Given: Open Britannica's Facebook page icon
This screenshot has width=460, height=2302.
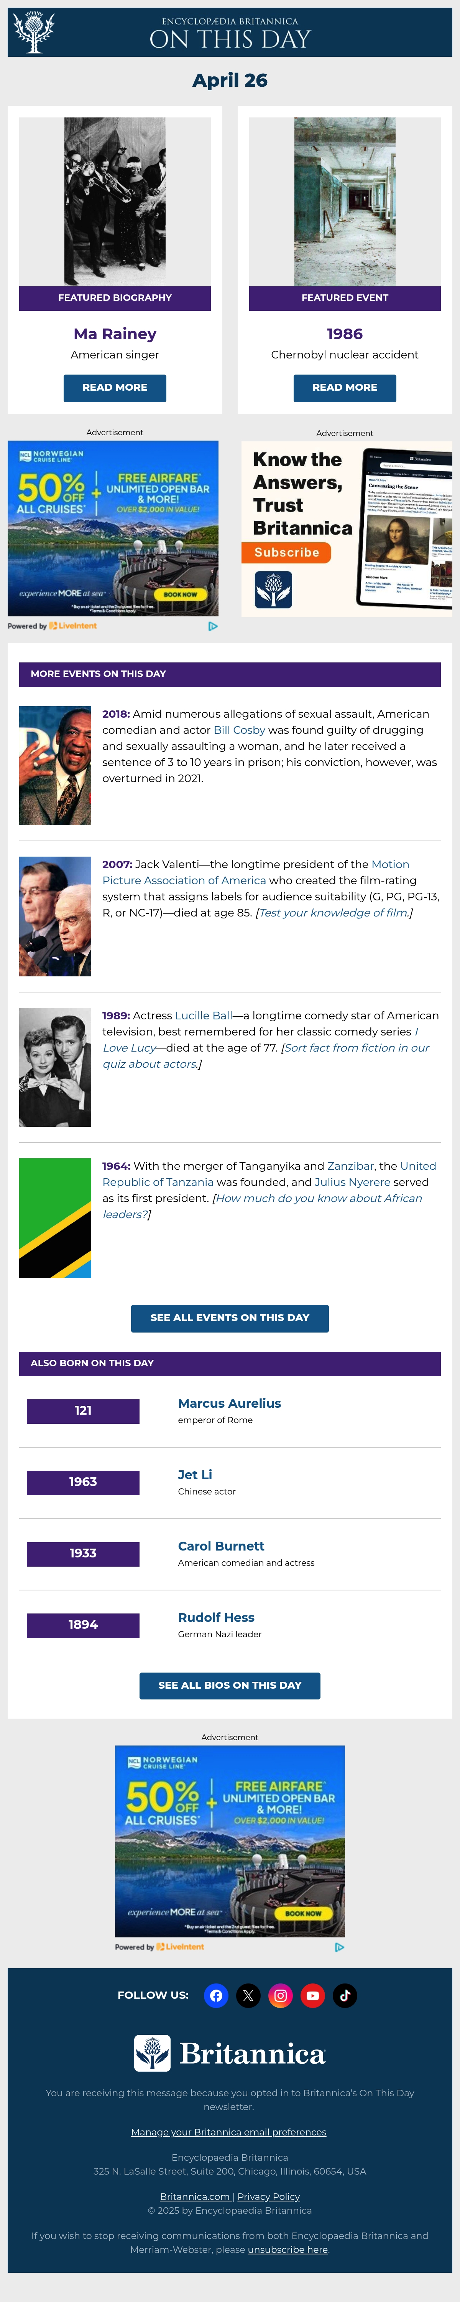Looking at the screenshot, I should point(216,1995).
